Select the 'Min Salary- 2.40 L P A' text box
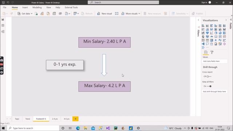 (104, 42)
